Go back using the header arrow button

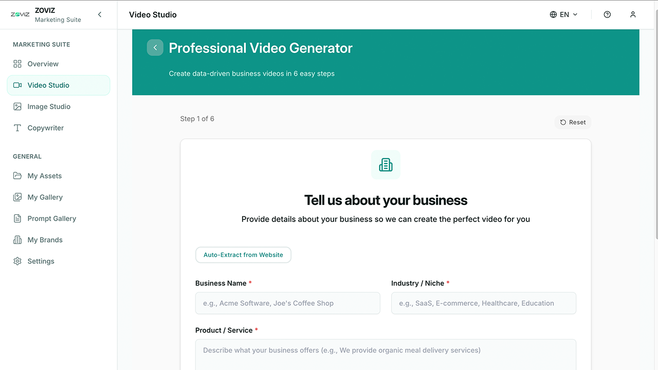(155, 48)
